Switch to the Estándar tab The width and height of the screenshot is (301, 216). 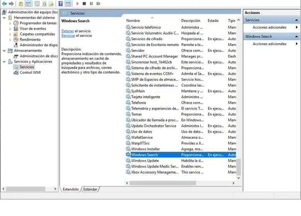[x=90, y=189]
